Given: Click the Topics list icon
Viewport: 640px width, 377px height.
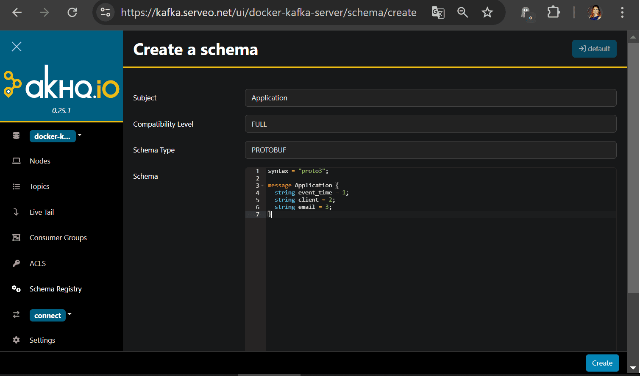Looking at the screenshot, I should (x=17, y=186).
